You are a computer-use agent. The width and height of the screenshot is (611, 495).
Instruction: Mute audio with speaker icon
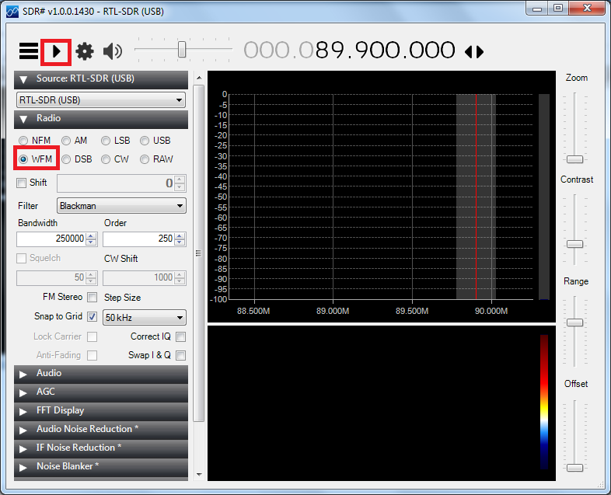[x=113, y=51]
